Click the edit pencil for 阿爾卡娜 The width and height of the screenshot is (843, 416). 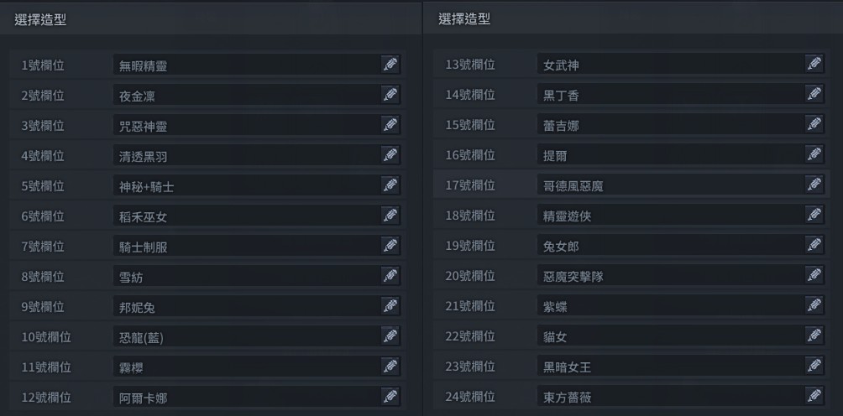(390, 397)
